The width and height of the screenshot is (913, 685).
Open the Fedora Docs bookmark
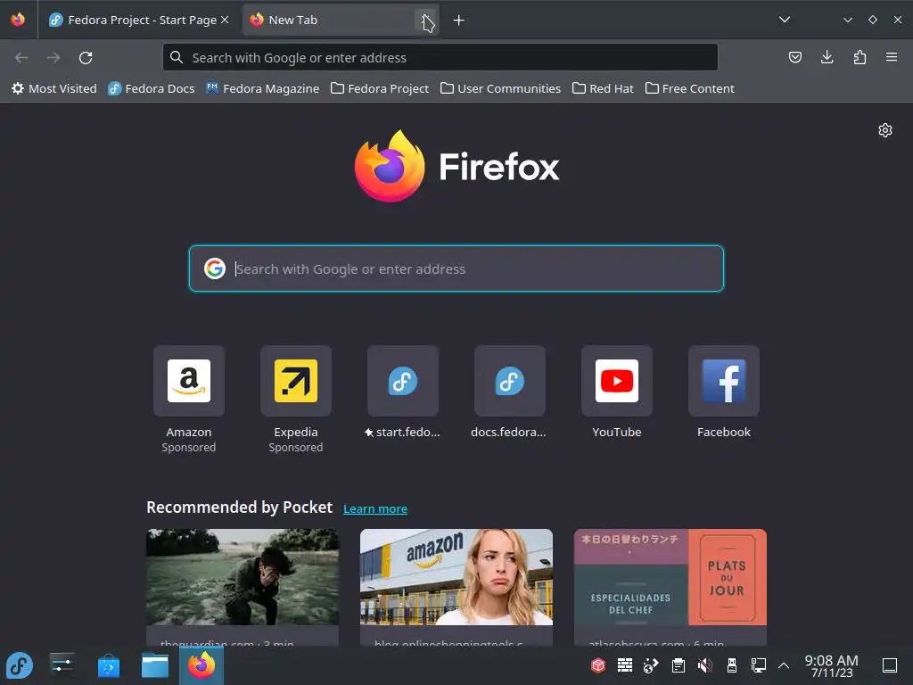[x=152, y=88]
